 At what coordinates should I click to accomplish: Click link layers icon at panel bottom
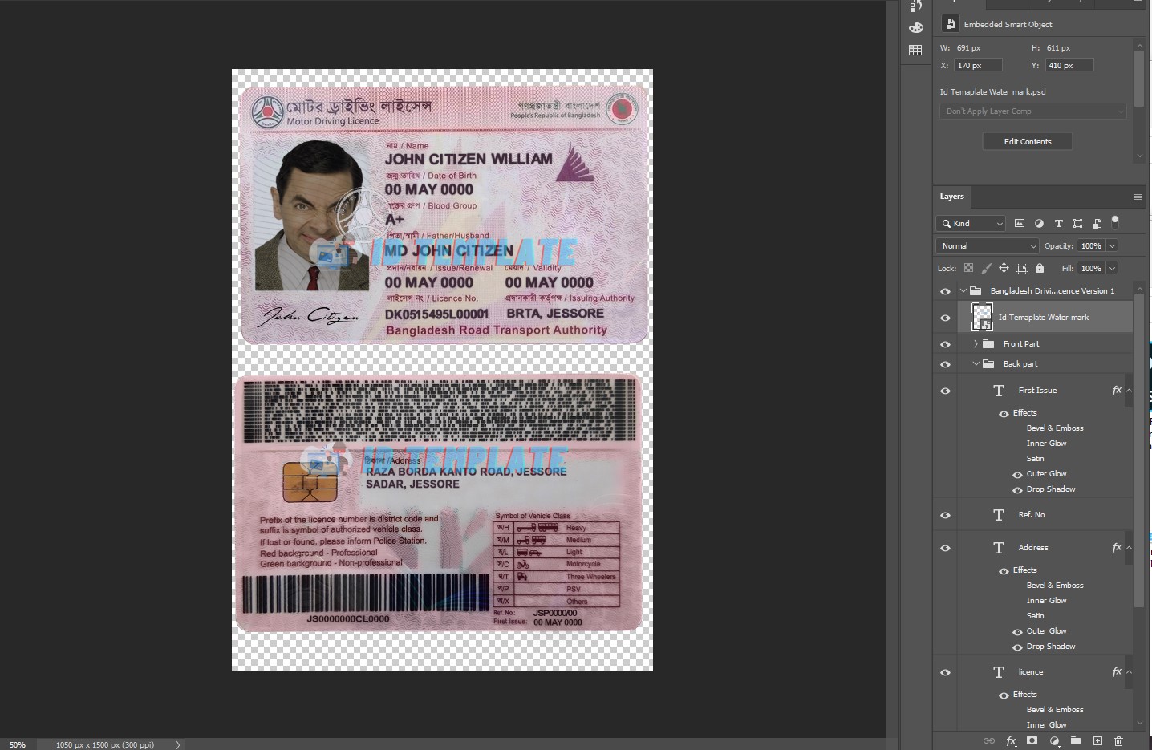click(989, 741)
